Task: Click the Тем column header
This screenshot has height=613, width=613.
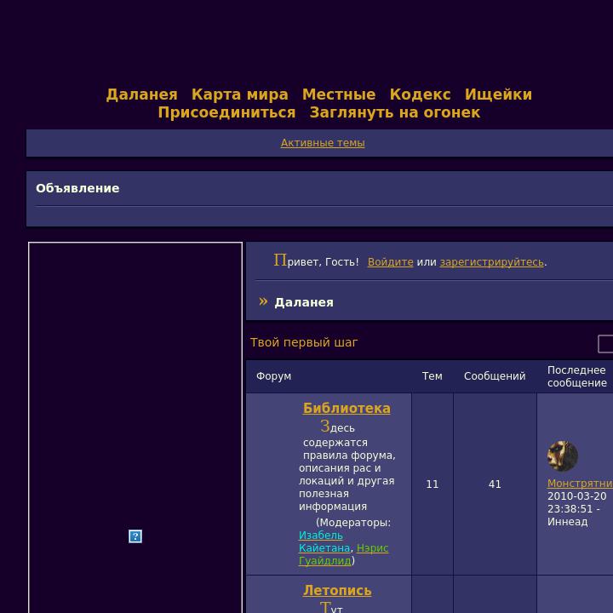Action: [432, 376]
